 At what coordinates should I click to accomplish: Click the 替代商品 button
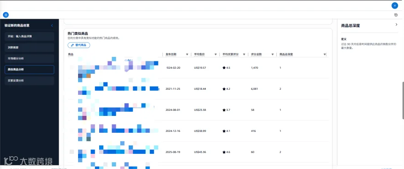click(x=79, y=45)
